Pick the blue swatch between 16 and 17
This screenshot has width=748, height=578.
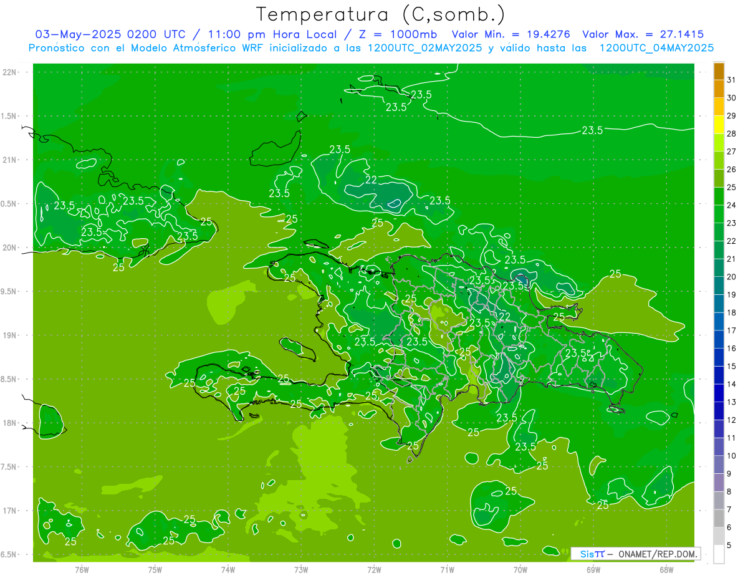point(719,339)
